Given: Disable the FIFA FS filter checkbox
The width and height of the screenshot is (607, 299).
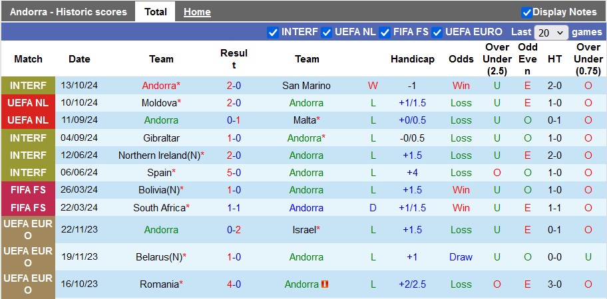Looking at the screenshot, I should [385, 32].
